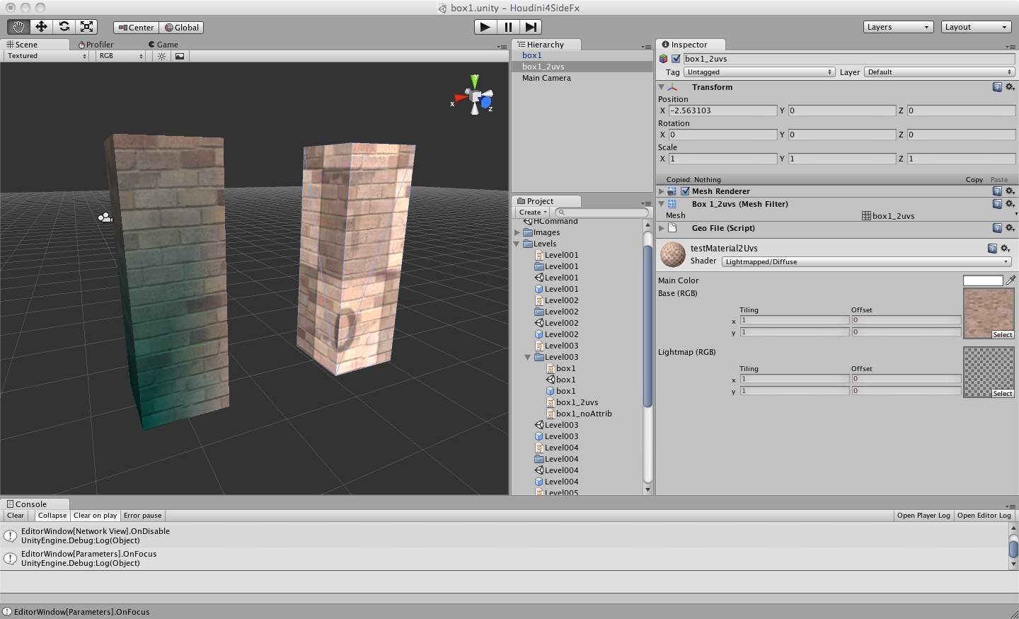This screenshot has width=1019, height=619.
Task: Select the Rotate tool
Action: coord(64,27)
